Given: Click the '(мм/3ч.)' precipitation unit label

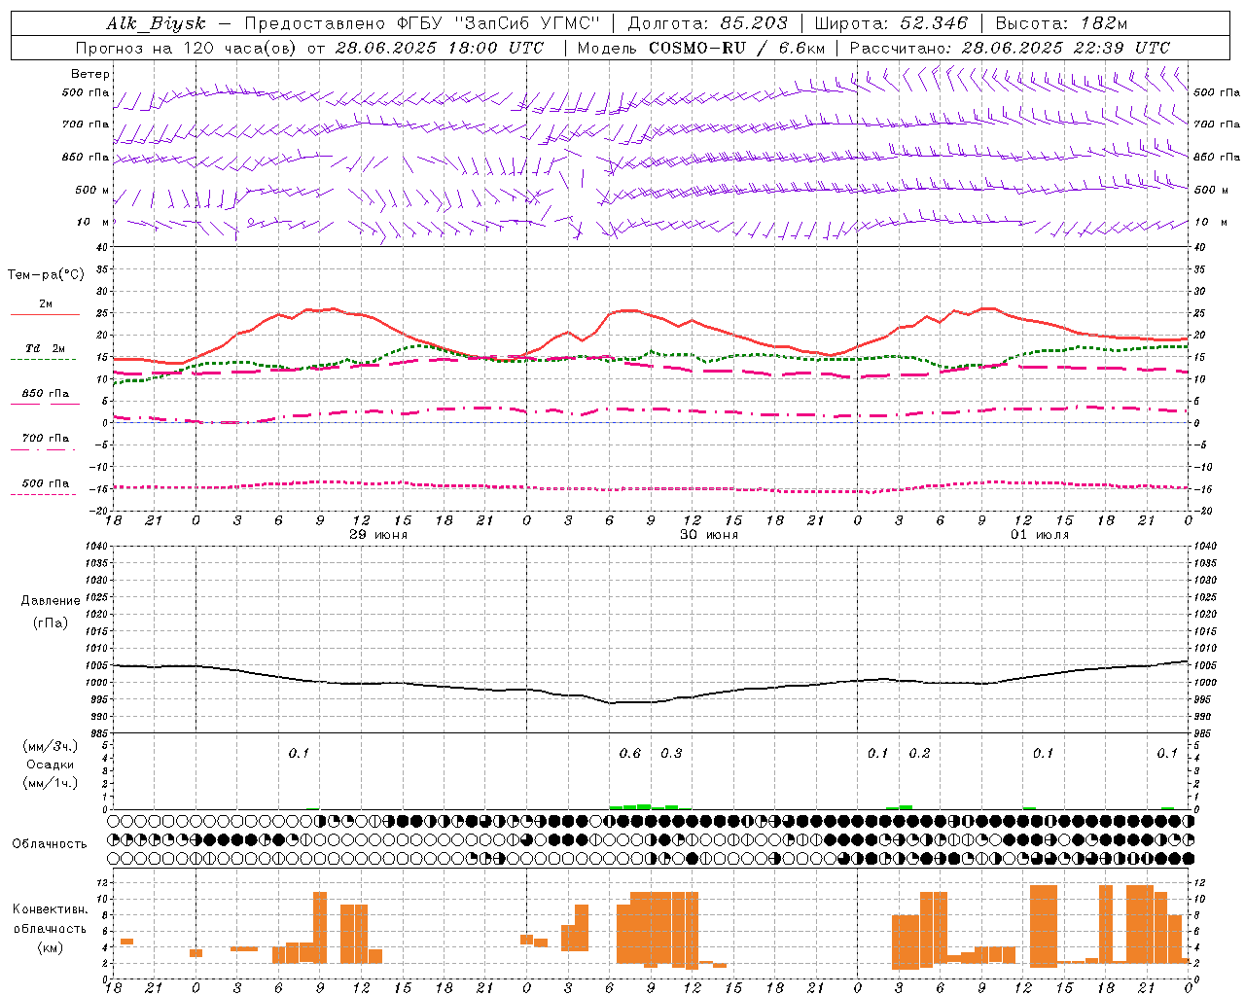Looking at the screenshot, I should [51, 746].
